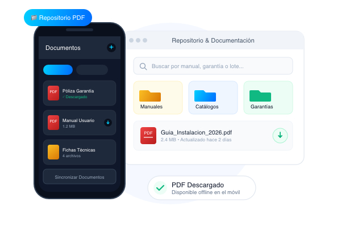
Task: Click the Repositorio PDF badge
Action: (x=58, y=18)
